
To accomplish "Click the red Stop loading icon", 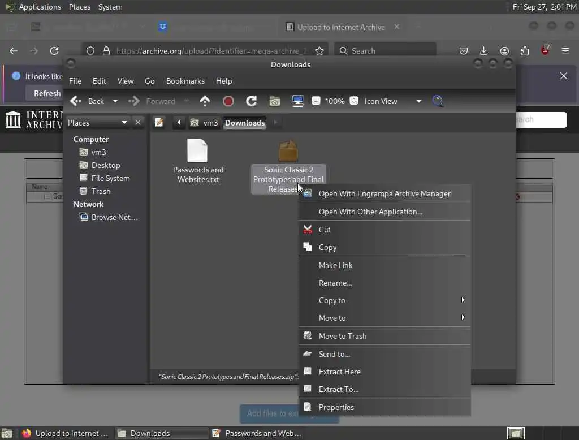I will [228, 101].
